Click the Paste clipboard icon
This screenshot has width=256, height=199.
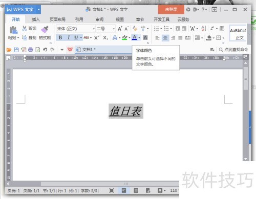tap(13, 30)
